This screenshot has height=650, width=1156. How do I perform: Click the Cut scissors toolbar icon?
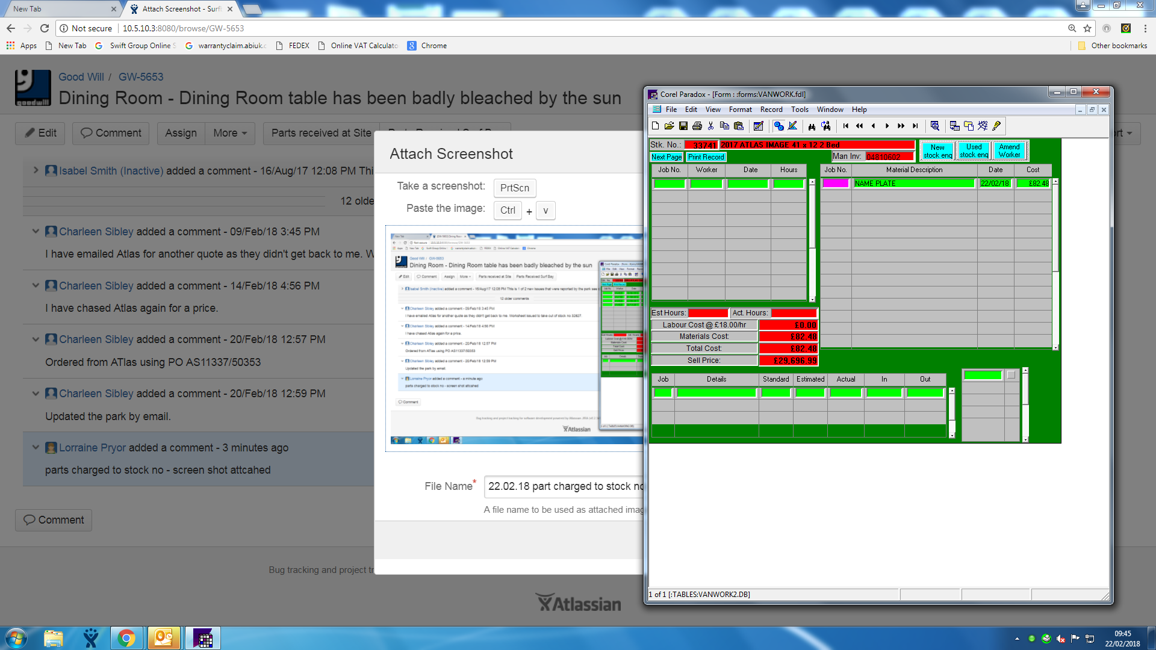tap(710, 126)
